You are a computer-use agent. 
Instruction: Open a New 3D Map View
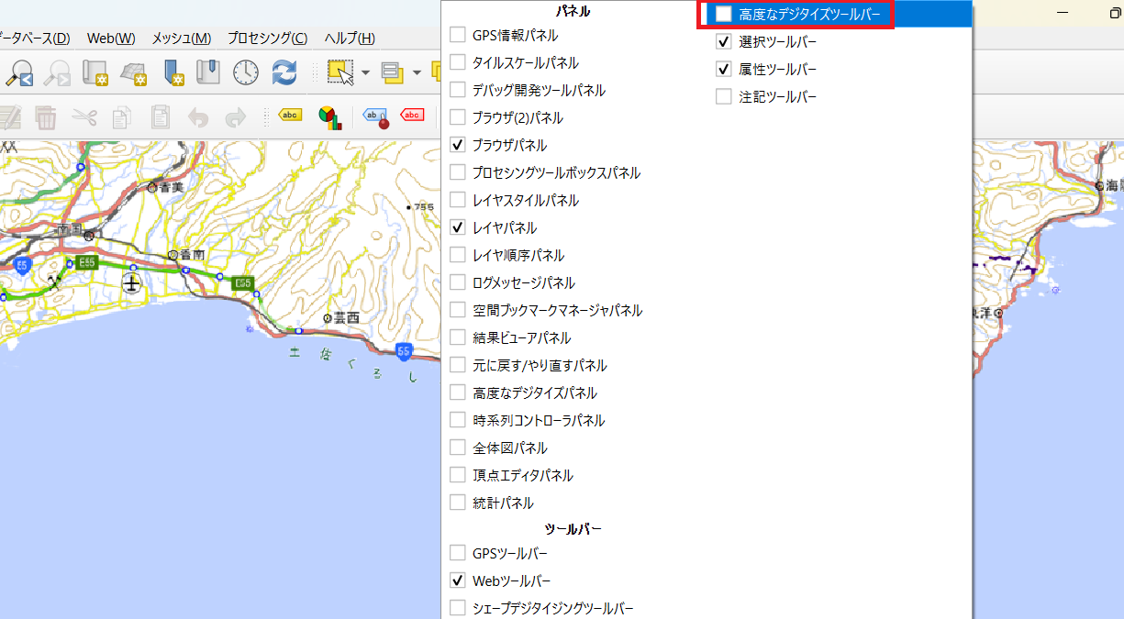[135, 72]
